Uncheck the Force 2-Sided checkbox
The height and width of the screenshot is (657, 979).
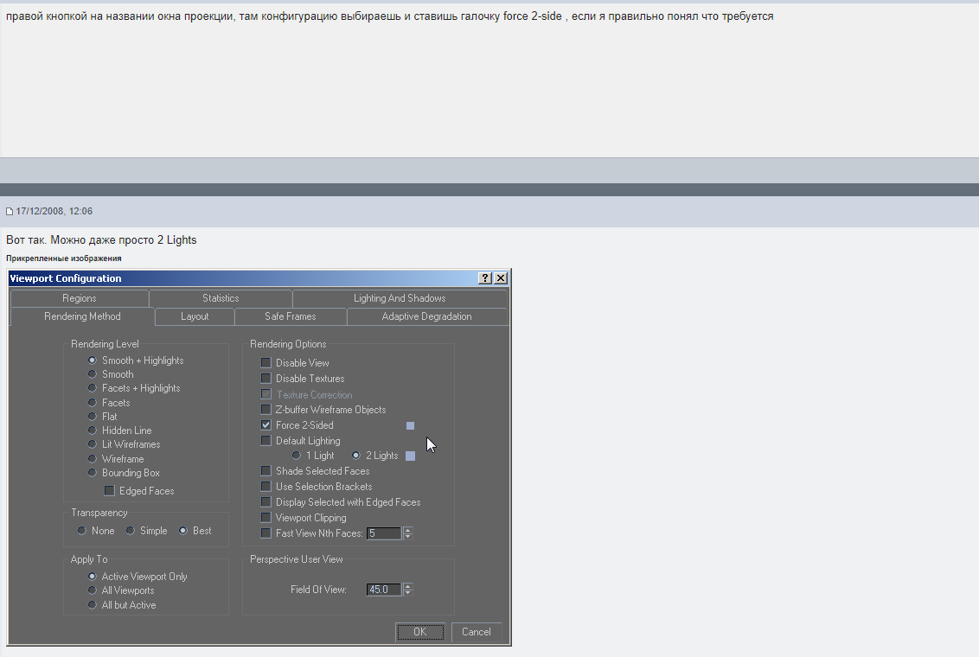point(266,425)
